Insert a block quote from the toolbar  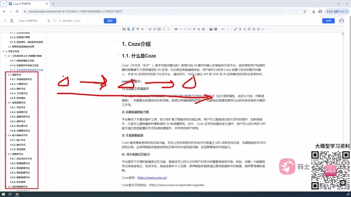pos(175,29)
